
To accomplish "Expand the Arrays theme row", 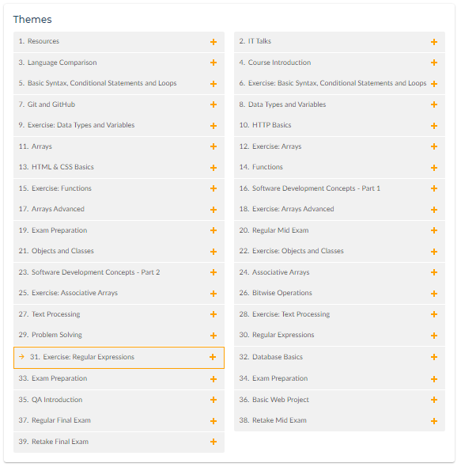I will point(119,146).
